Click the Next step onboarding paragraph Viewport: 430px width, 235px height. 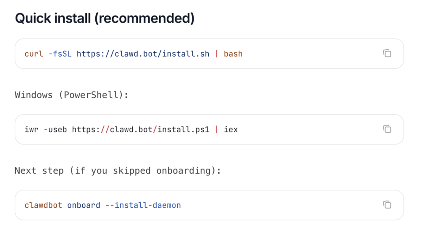coord(118,171)
